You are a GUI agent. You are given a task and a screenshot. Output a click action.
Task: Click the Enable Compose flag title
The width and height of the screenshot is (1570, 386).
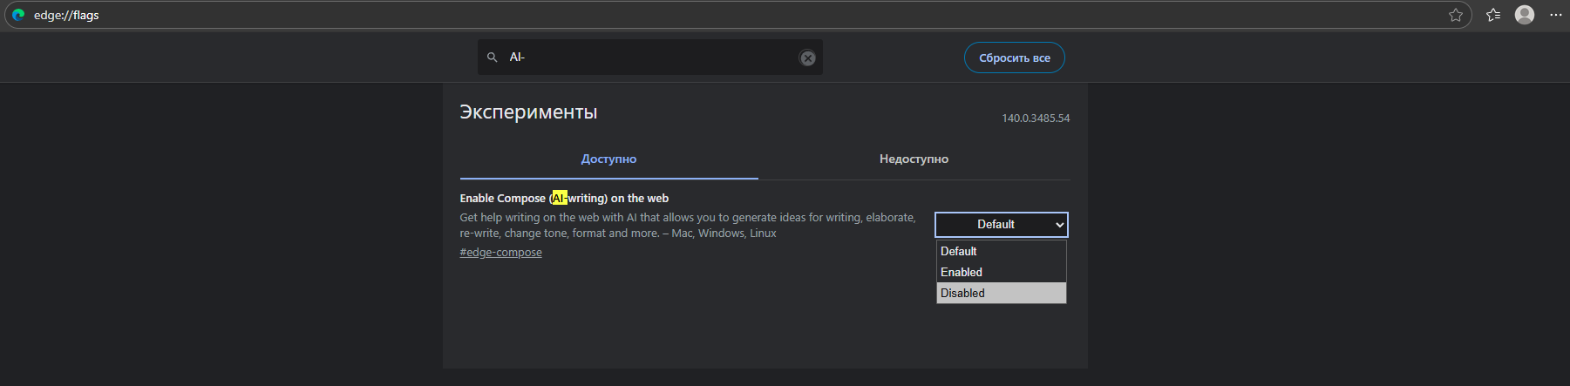point(564,199)
